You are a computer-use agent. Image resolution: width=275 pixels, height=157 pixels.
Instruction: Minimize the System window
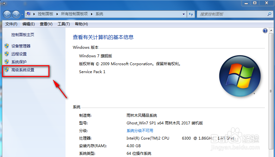pos(246,3)
